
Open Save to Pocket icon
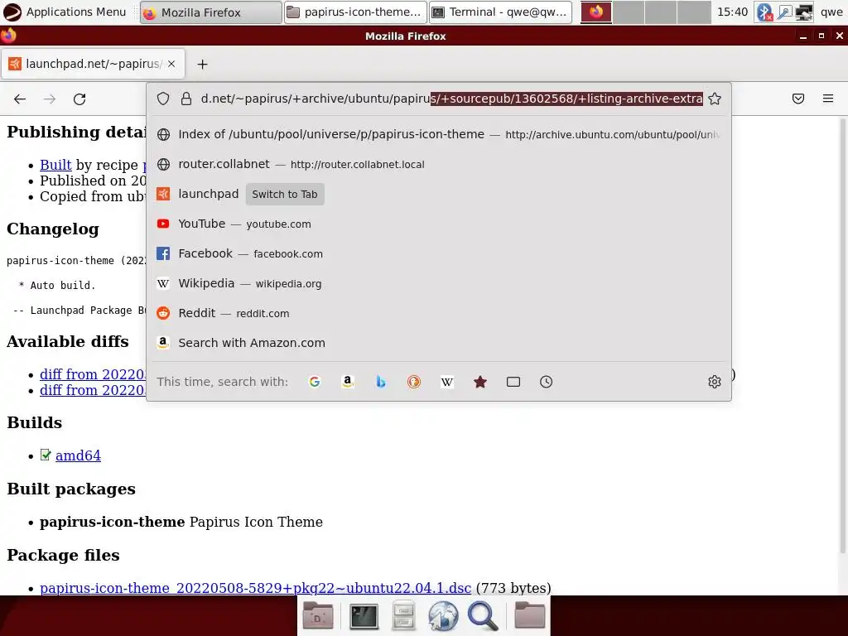pos(798,99)
